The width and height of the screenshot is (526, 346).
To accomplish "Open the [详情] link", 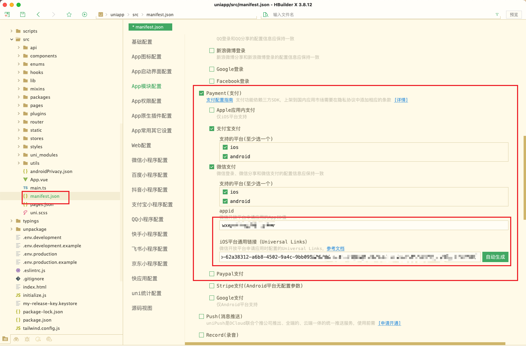I will 401,100.
